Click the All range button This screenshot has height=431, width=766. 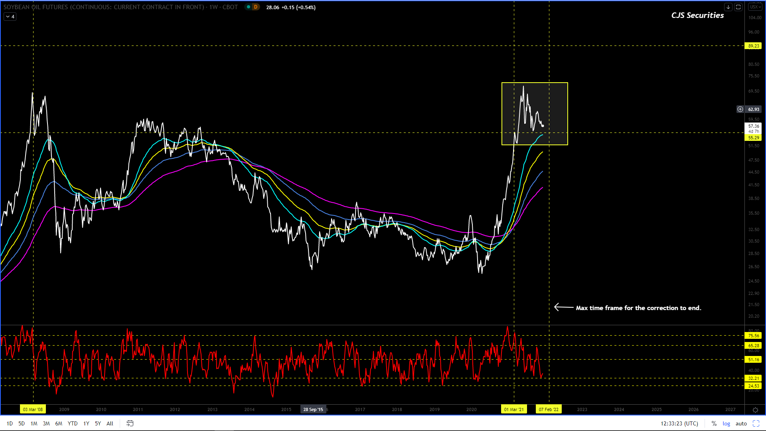(x=110, y=423)
